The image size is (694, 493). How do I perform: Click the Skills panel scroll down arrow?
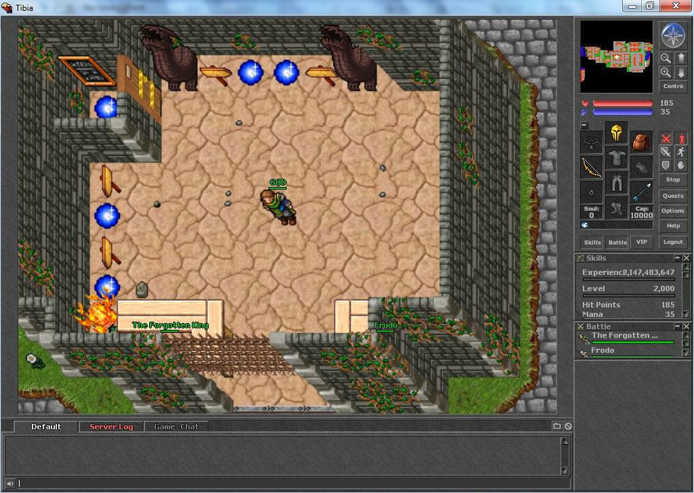tap(686, 314)
